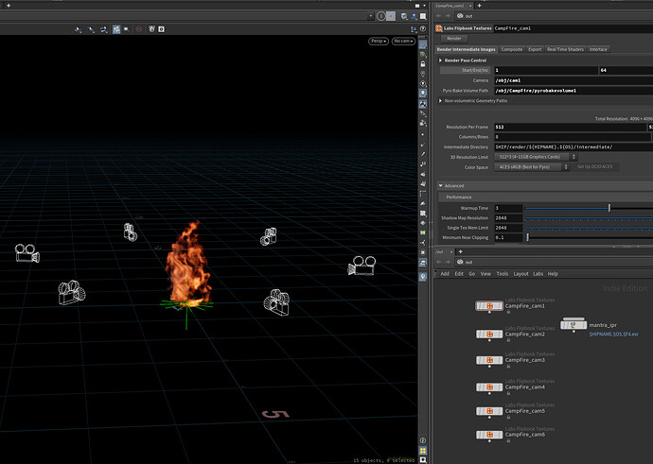The height and width of the screenshot is (464, 653).
Task: Select the CampFire_cam2 node icon
Action: pyautogui.click(x=488, y=335)
